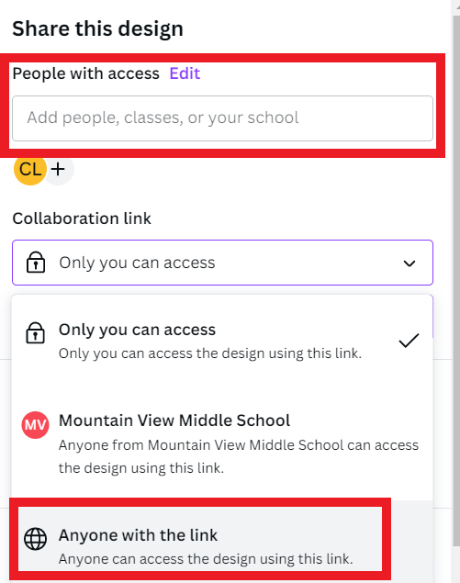Screen dimensions: 460x583
Task: Click the MV school avatar icon
Action: (35, 424)
